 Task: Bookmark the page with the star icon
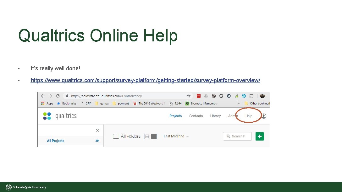[x=189, y=96]
